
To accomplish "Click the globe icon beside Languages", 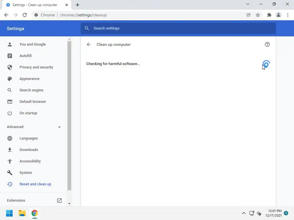I will tap(10, 138).
